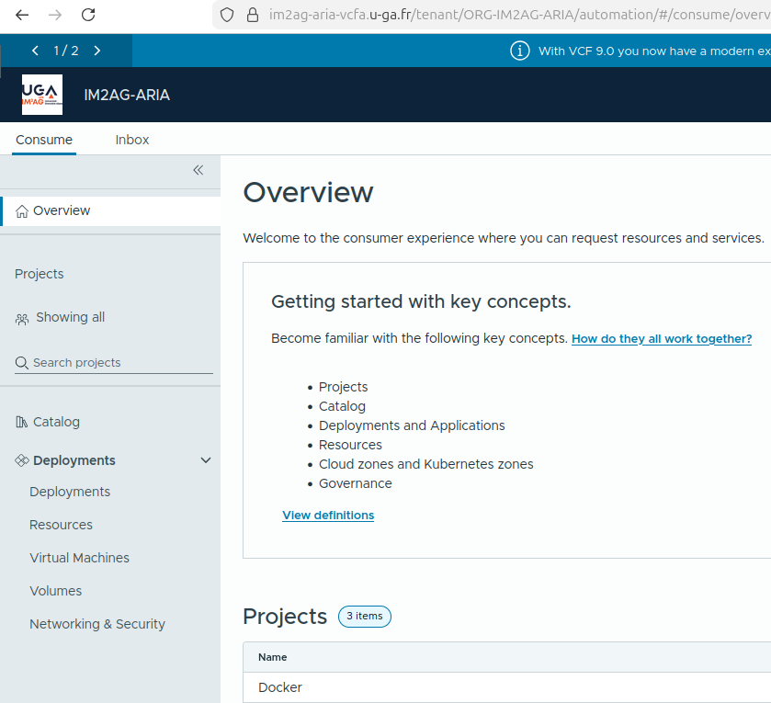Viewport: 771px width, 703px height.
Task: Advance banner with next arrow
Action: [x=97, y=51]
